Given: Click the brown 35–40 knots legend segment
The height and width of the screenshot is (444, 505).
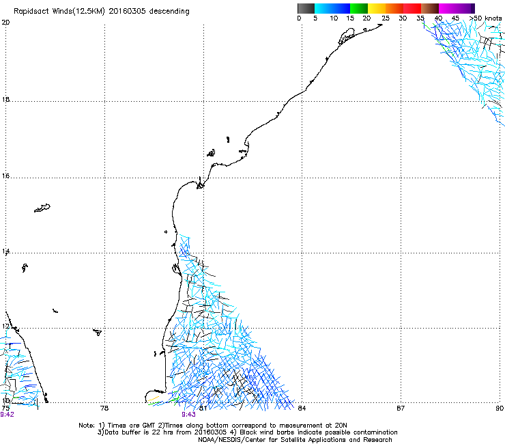Looking at the screenshot, I should (430, 8).
